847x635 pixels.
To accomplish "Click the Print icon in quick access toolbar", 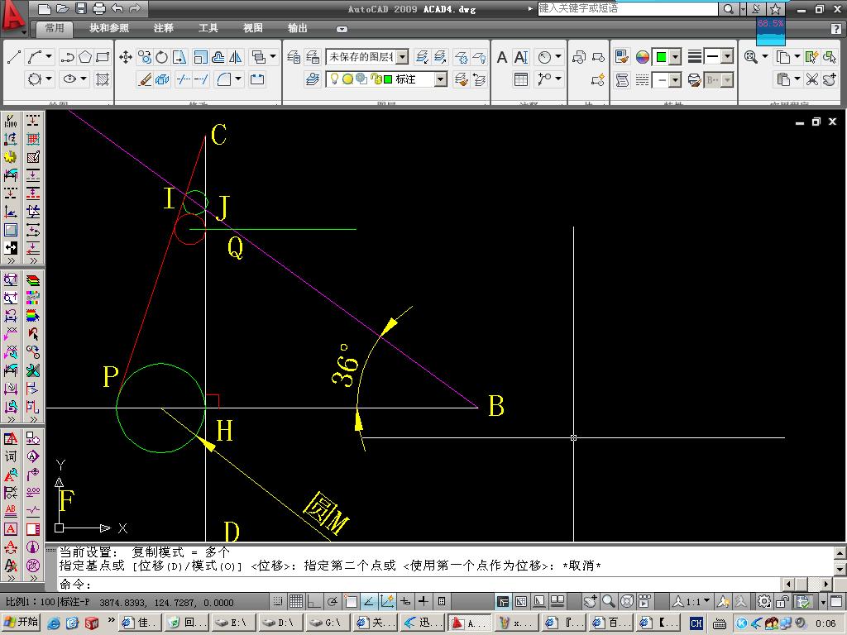I will click(x=99, y=8).
